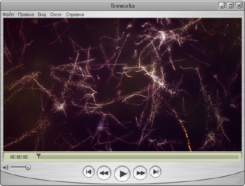Open the Правка menu
245x186 pixels.
click(26, 15)
